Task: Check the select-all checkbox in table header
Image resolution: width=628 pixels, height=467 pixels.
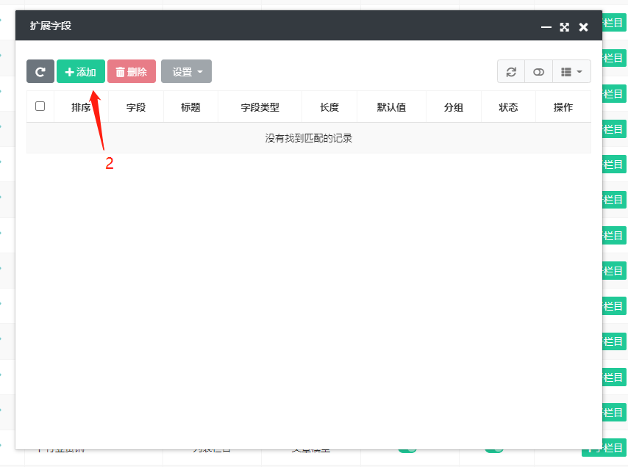Action: point(40,106)
